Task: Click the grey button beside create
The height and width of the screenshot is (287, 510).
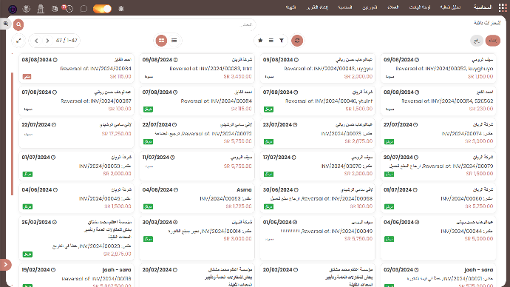Action: coord(477,41)
